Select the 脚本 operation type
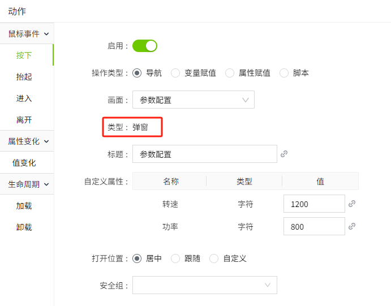The height and width of the screenshot is (306, 391). [284, 73]
